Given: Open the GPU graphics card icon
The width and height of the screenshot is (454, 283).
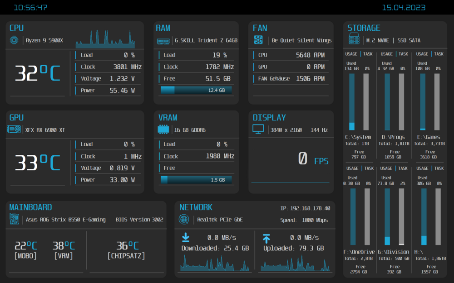Looking at the screenshot, I should click(x=14, y=130).
